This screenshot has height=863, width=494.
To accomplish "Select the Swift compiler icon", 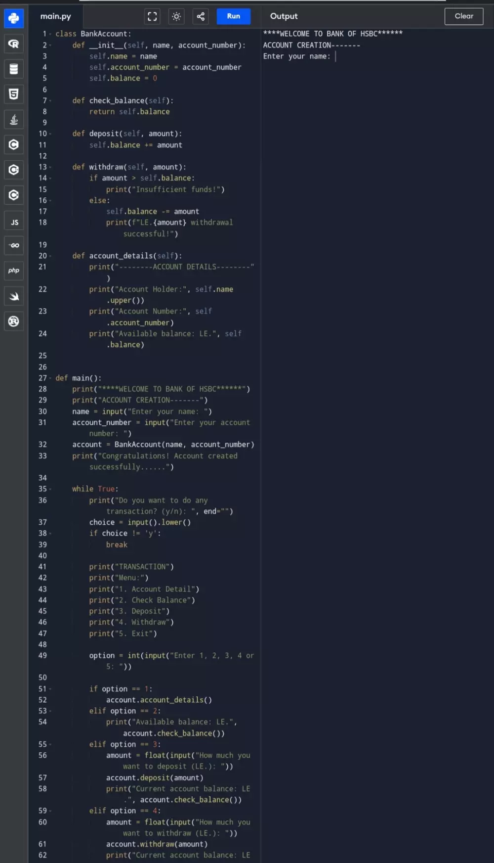I will [x=14, y=296].
